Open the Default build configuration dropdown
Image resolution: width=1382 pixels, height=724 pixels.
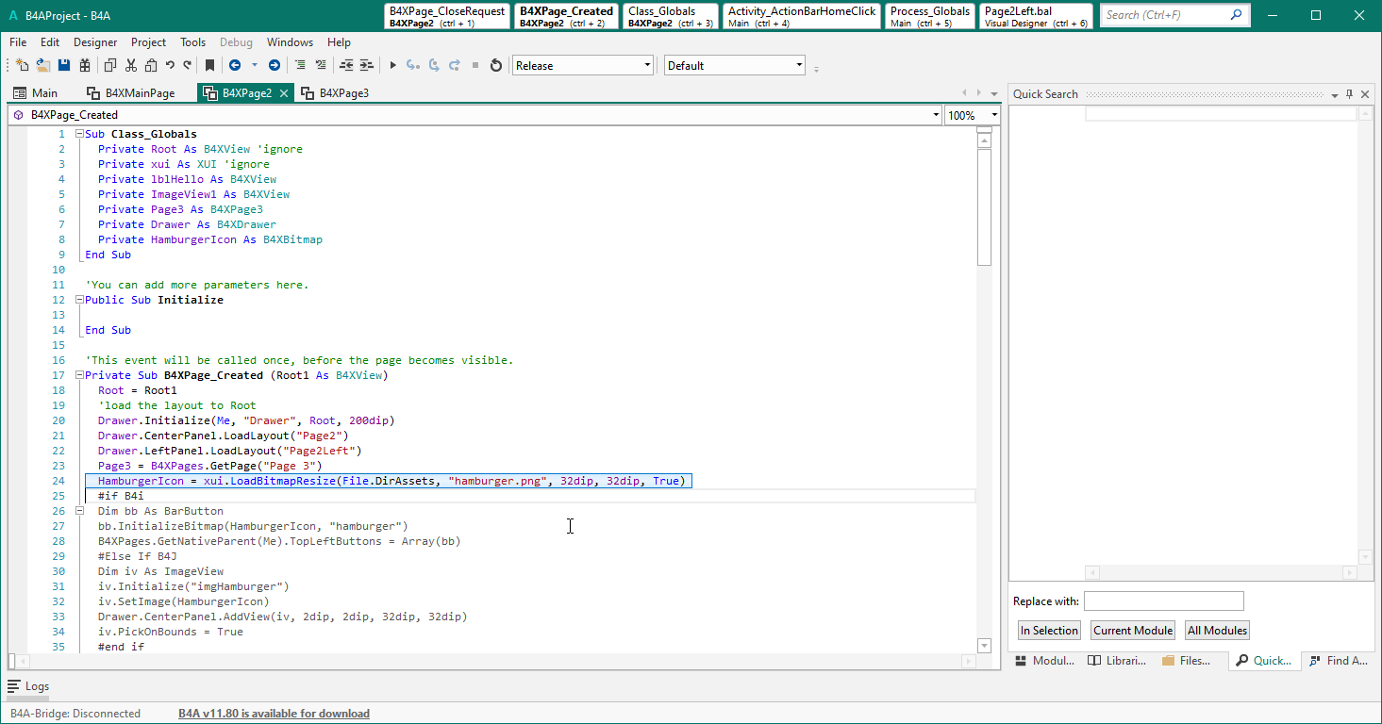[x=799, y=65]
